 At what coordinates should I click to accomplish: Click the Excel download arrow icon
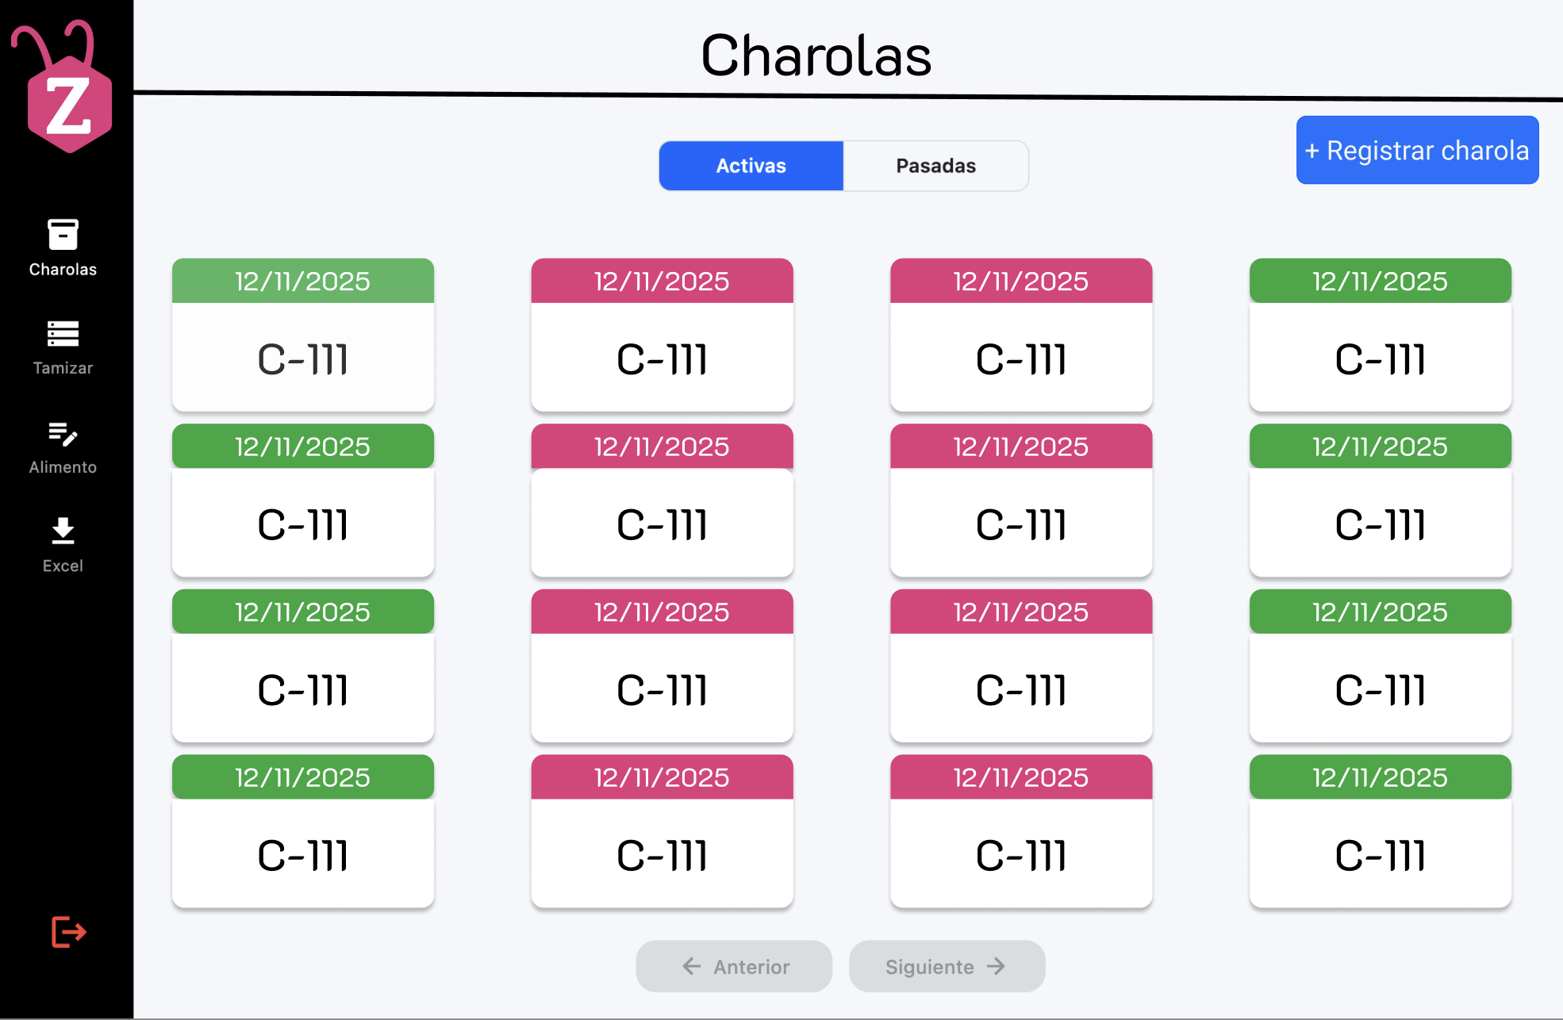point(63,531)
